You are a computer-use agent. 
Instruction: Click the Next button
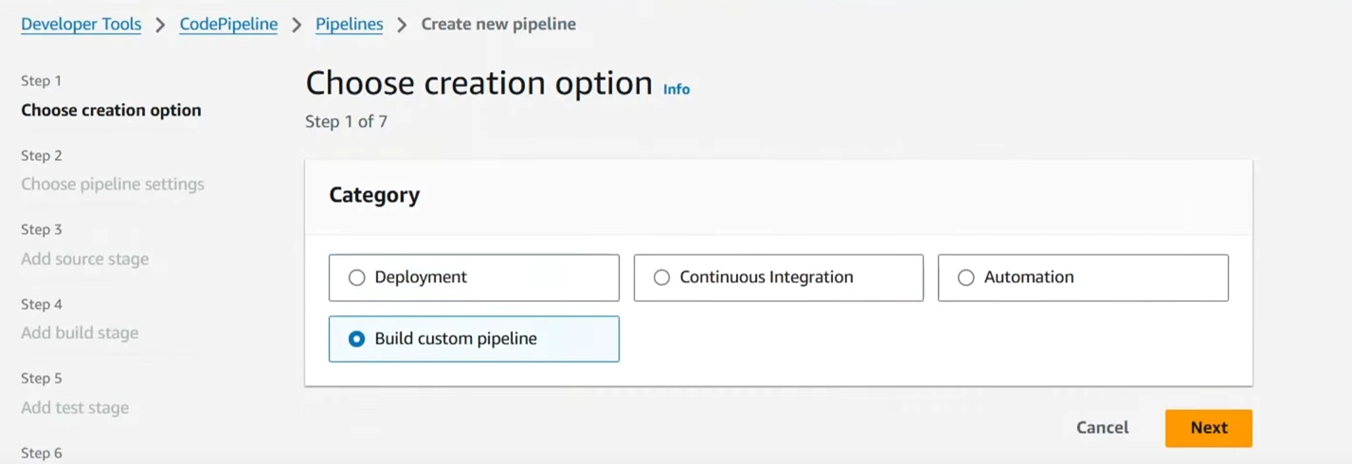(1209, 428)
